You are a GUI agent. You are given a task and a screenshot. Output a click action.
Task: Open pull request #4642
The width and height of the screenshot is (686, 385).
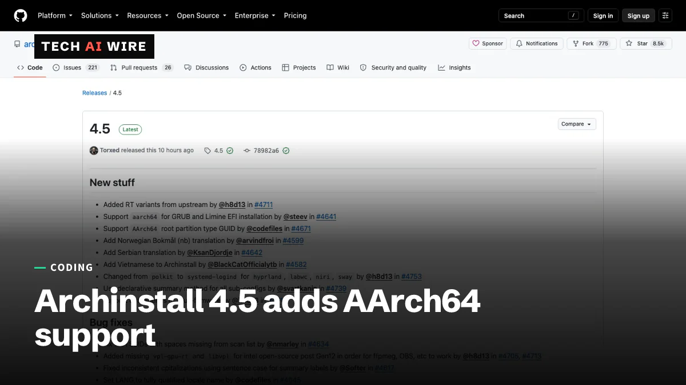click(252, 253)
